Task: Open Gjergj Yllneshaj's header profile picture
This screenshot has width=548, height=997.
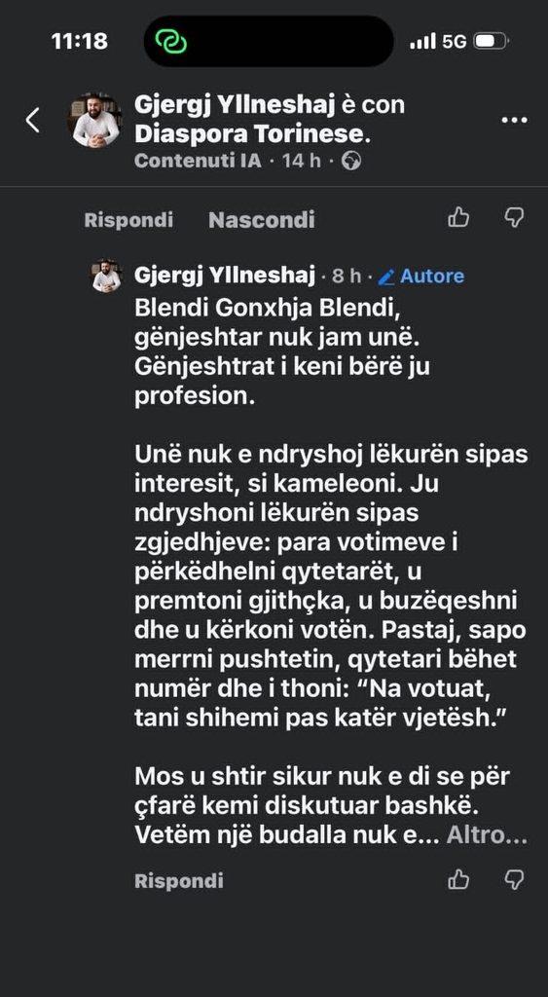Action: (94, 120)
